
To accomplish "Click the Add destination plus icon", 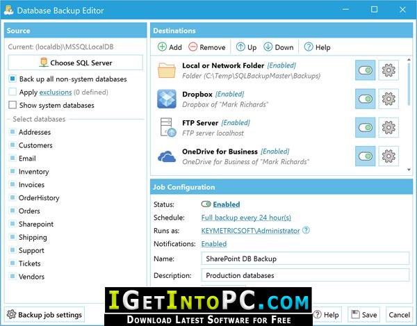I will (162, 47).
